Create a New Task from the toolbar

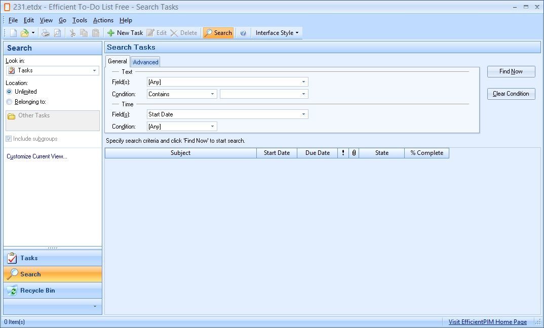(125, 32)
